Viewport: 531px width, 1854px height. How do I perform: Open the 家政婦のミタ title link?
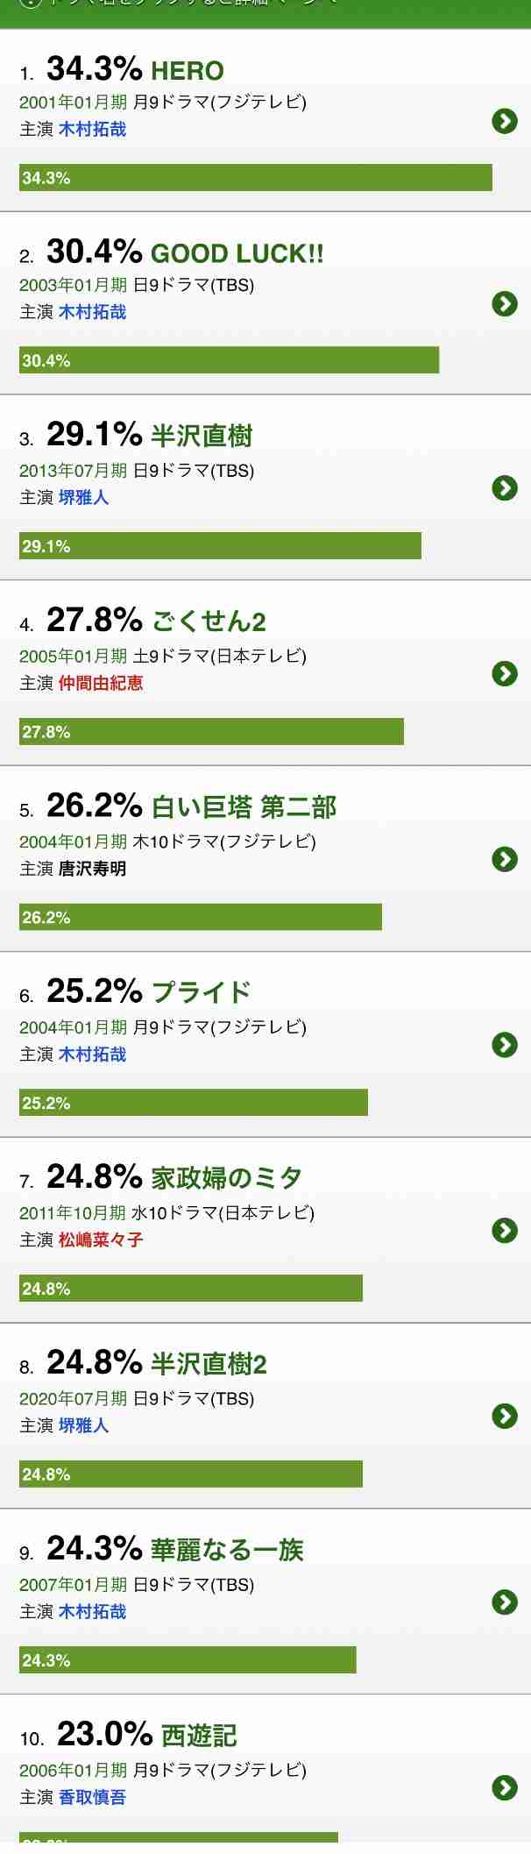click(x=227, y=1178)
